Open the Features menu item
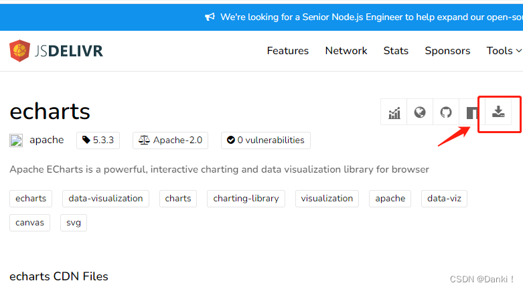The image size is (523, 289). (x=288, y=51)
